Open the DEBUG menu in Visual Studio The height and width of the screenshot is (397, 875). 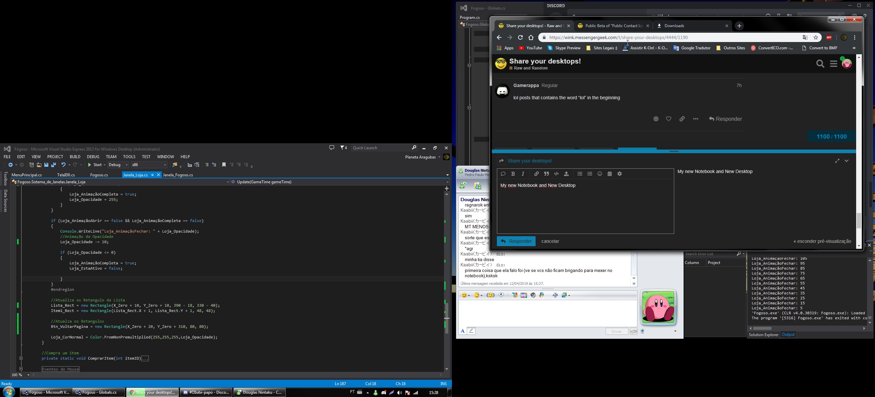pyautogui.click(x=93, y=156)
